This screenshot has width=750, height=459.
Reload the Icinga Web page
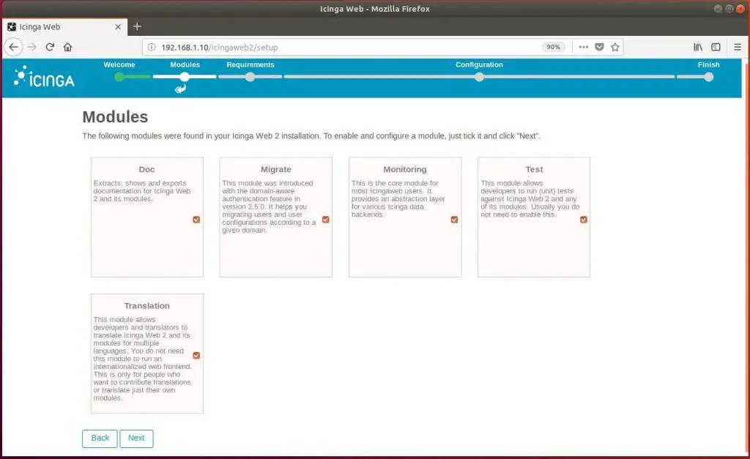[50, 47]
